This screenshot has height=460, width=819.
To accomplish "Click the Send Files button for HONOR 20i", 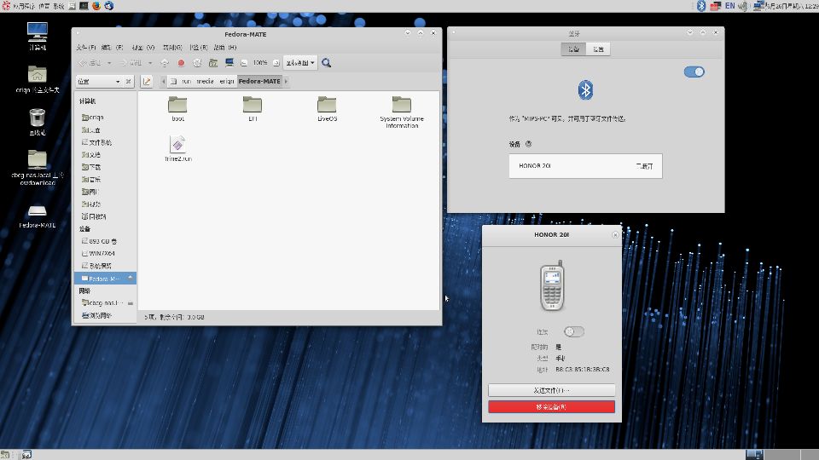I will click(x=552, y=390).
